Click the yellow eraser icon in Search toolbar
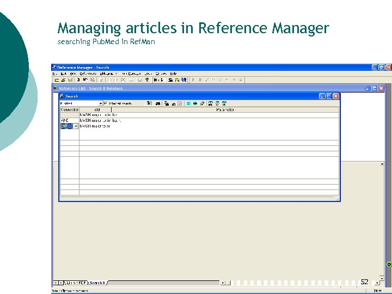The image size is (392, 294). 202,103
